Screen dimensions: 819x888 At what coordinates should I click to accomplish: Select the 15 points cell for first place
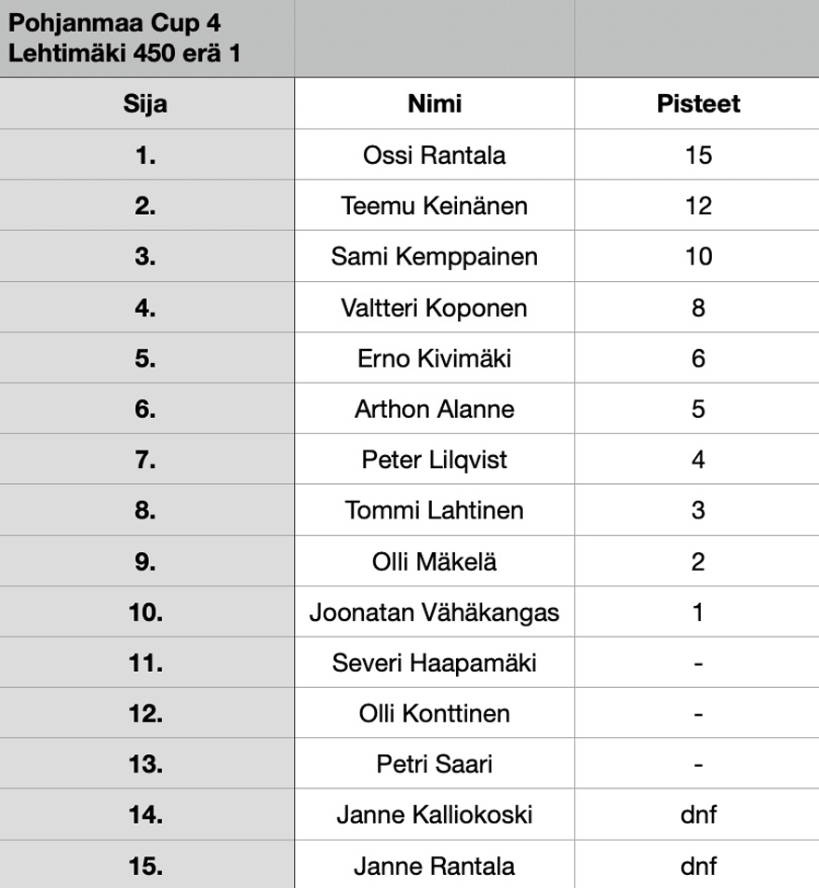[x=697, y=155]
